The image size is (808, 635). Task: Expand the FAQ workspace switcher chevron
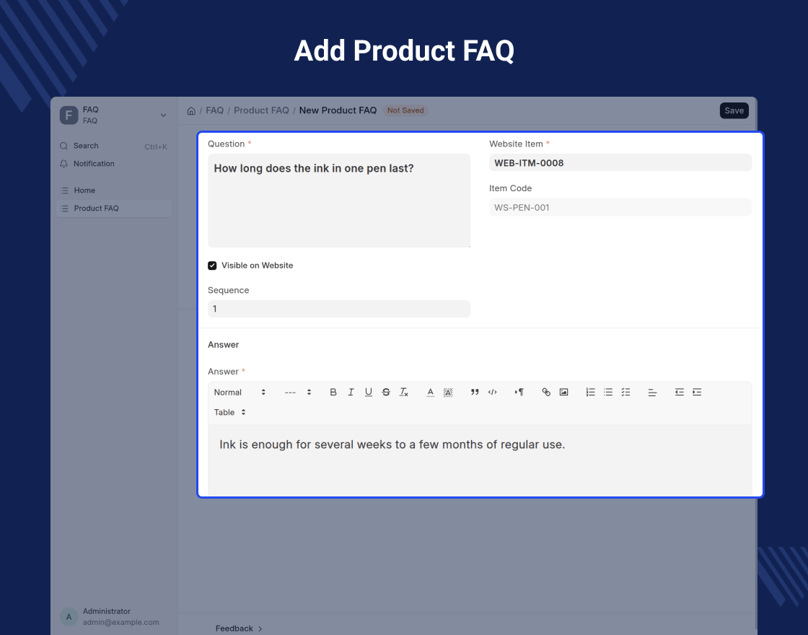click(x=163, y=115)
